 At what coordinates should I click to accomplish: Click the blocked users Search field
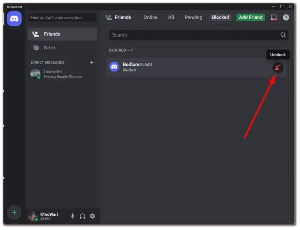click(199, 35)
